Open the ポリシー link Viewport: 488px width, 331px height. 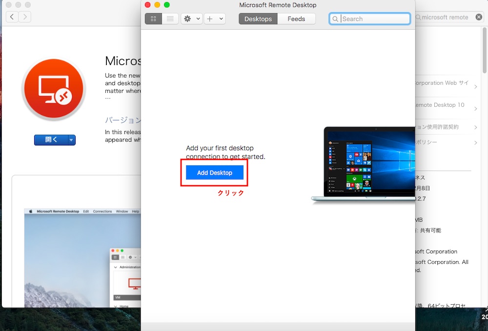(x=446, y=142)
